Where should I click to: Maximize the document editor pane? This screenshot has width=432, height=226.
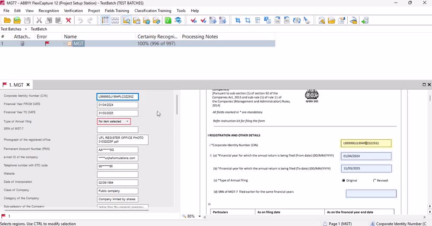click(424, 85)
